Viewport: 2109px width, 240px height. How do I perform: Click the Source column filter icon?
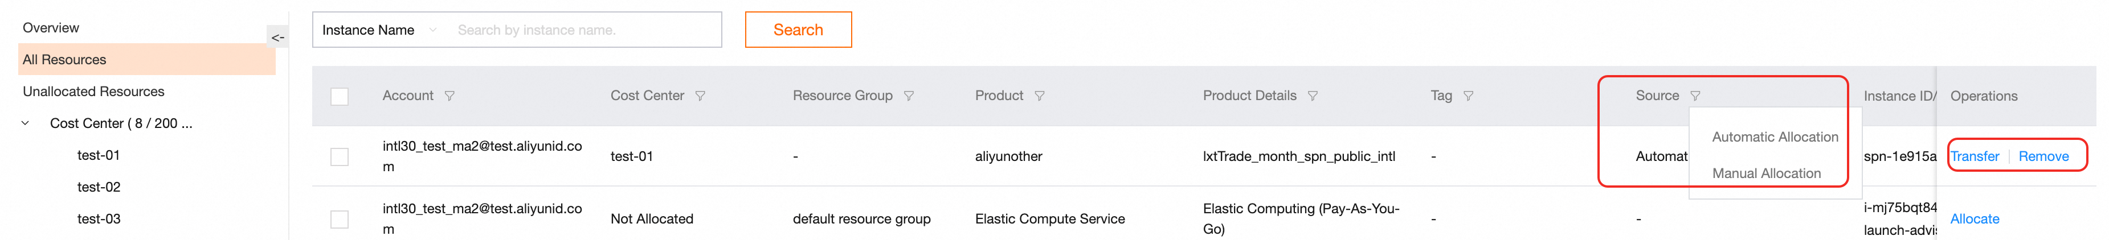coord(1695,96)
